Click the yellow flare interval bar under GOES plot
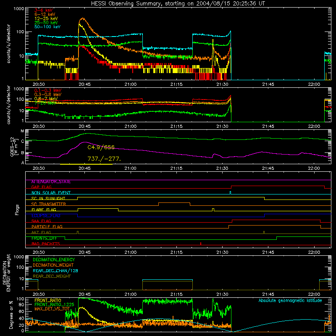This screenshot has height=336, width=336. [86, 164]
